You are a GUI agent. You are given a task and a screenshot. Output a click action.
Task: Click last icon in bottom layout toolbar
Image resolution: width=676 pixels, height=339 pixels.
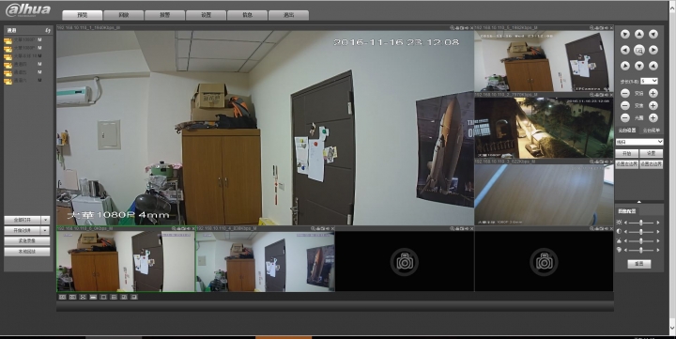pos(134,297)
